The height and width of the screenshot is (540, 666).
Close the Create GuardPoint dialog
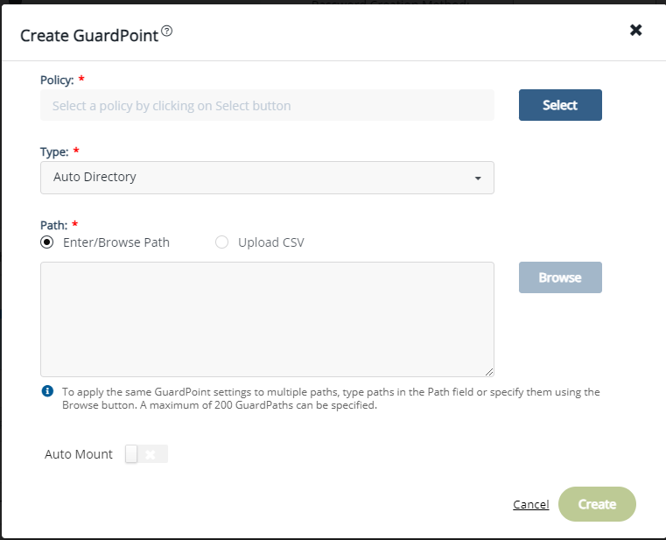tap(636, 31)
